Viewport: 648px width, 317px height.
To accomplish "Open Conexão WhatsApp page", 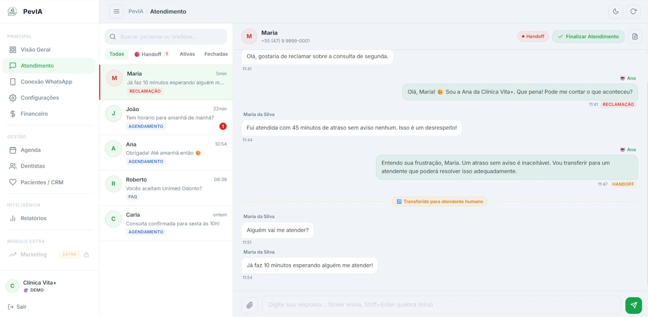I will click(49, 82).
